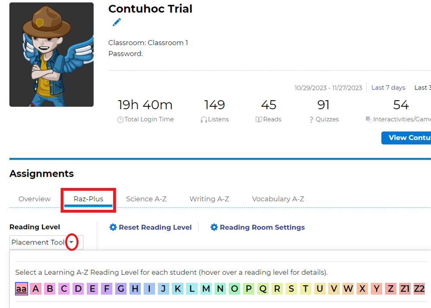Pick the level M color swatch

click(206, 289)
